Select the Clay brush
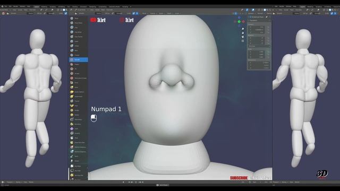 78,28
